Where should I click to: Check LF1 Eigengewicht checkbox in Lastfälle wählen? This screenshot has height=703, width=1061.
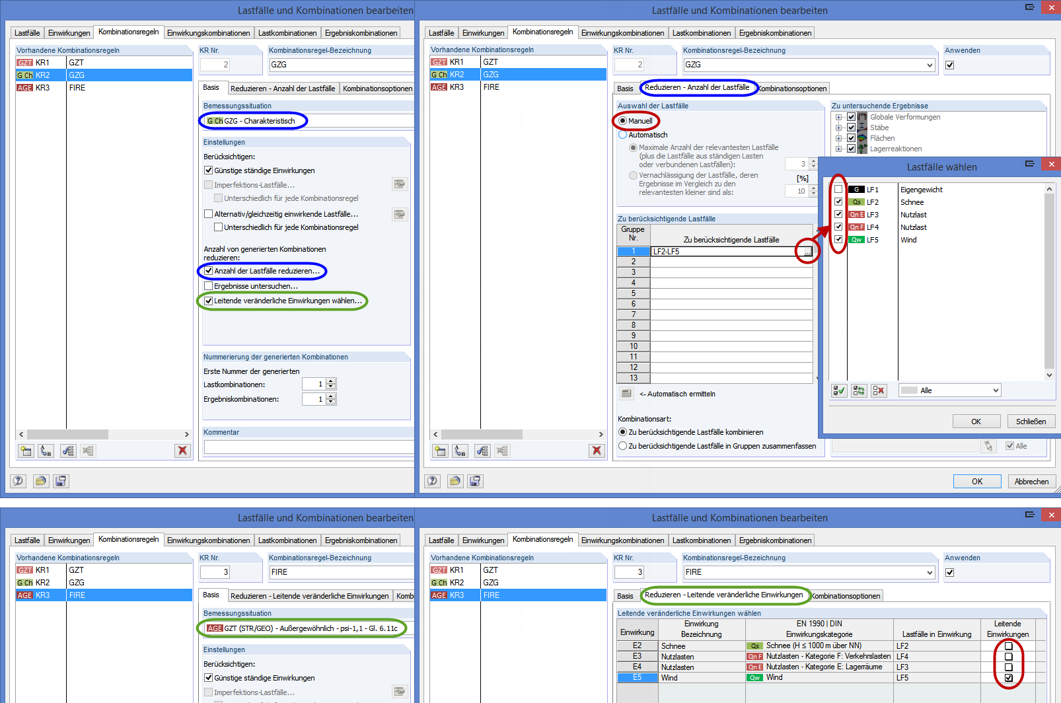click(838, 190)
